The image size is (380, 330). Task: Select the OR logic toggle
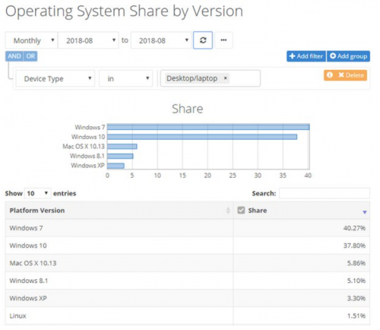(30, 56)
